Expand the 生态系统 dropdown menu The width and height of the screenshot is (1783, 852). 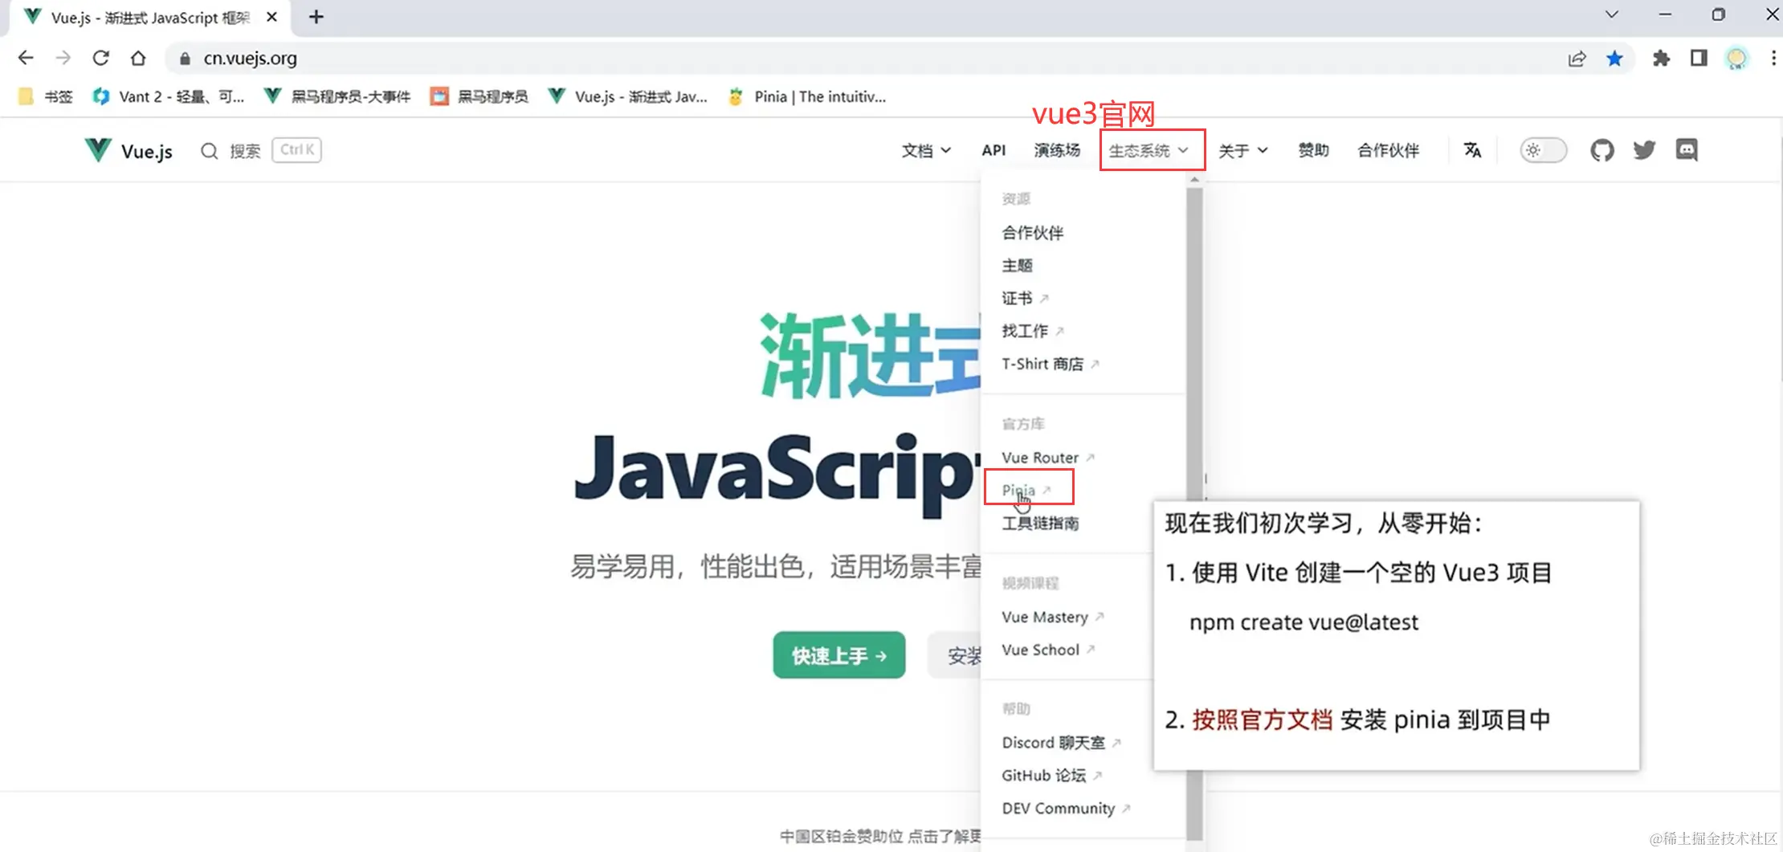click(x=1149, y=150)
